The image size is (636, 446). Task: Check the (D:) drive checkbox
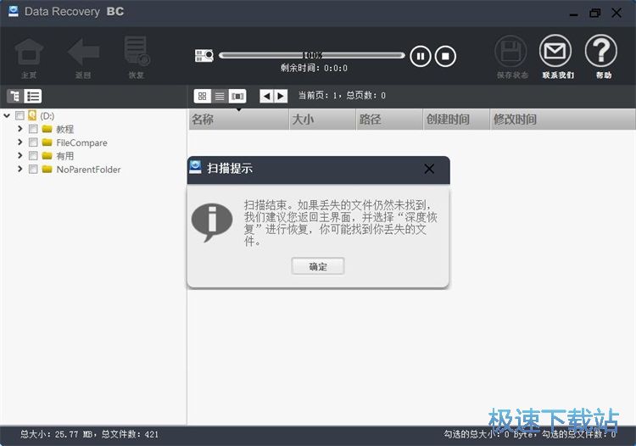pos(20,115)
